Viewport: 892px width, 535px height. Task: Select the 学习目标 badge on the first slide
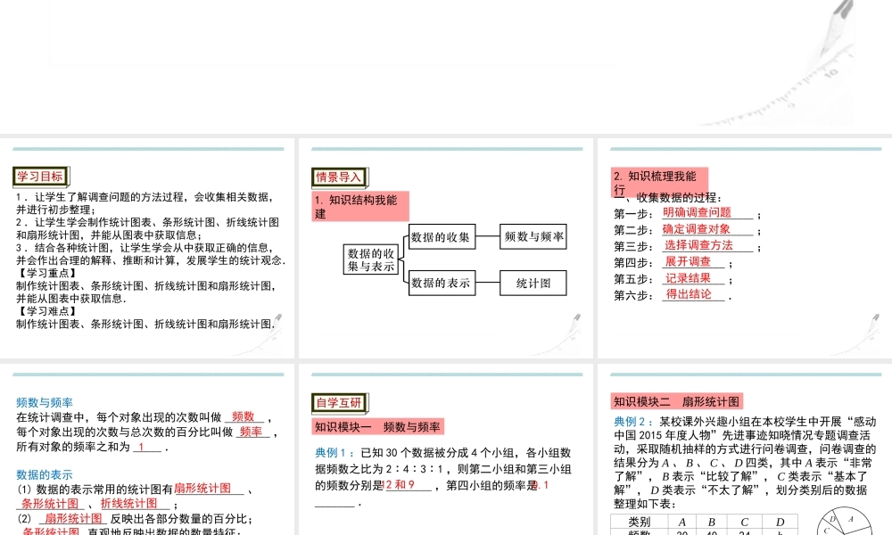(40, 176)
